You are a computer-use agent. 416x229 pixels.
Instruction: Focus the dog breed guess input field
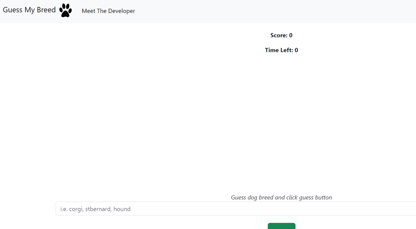pyautogui.click(x=236, y=209)
